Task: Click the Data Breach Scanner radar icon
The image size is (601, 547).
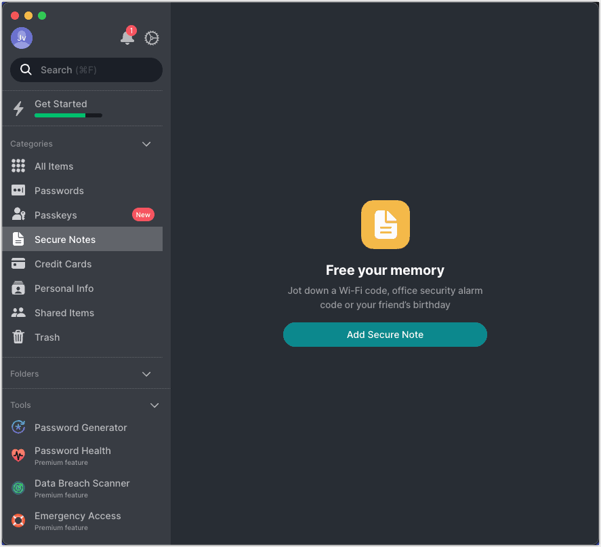Action: (18, 488)
